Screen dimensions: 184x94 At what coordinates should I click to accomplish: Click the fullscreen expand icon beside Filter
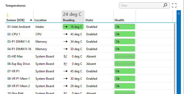click(x=174, y=5)
